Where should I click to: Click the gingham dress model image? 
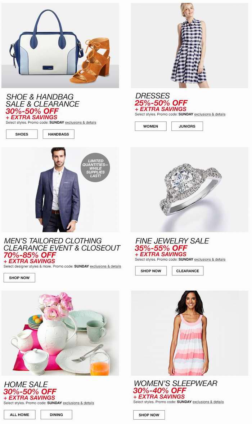tap(190, 45)
